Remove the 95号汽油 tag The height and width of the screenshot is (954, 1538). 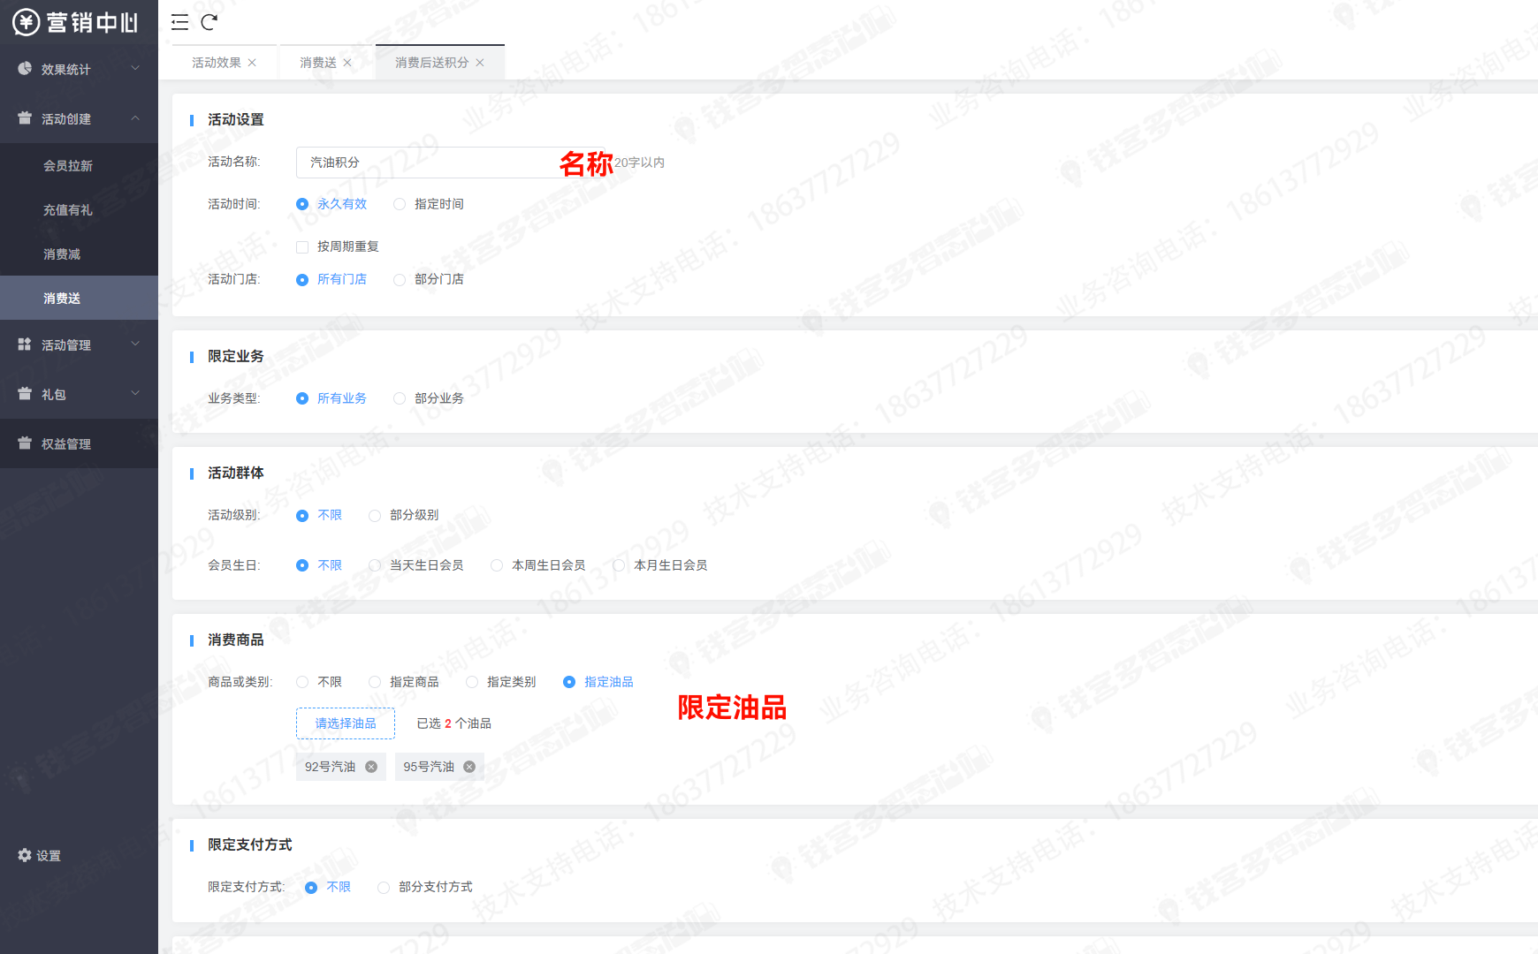(x=469, y=767)
